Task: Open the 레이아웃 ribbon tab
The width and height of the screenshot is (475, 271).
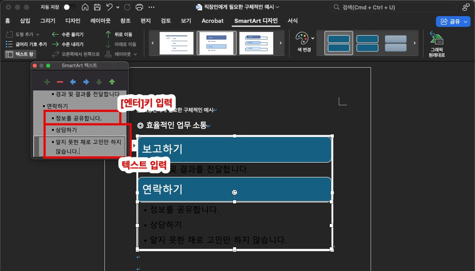Action: click(x=100, y=21)
